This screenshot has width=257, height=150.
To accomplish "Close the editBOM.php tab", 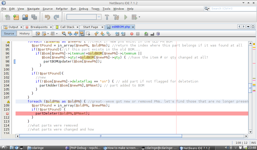I will 133,27.
